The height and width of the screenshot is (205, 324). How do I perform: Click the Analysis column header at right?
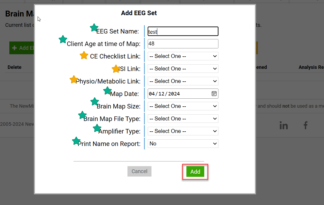311,67
